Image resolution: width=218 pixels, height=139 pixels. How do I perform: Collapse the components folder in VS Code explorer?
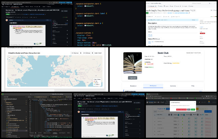8,103
